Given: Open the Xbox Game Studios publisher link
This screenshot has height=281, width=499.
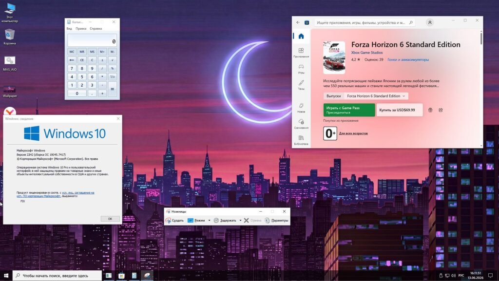Looking at the screenshot, I should click(x=367, y=53).
